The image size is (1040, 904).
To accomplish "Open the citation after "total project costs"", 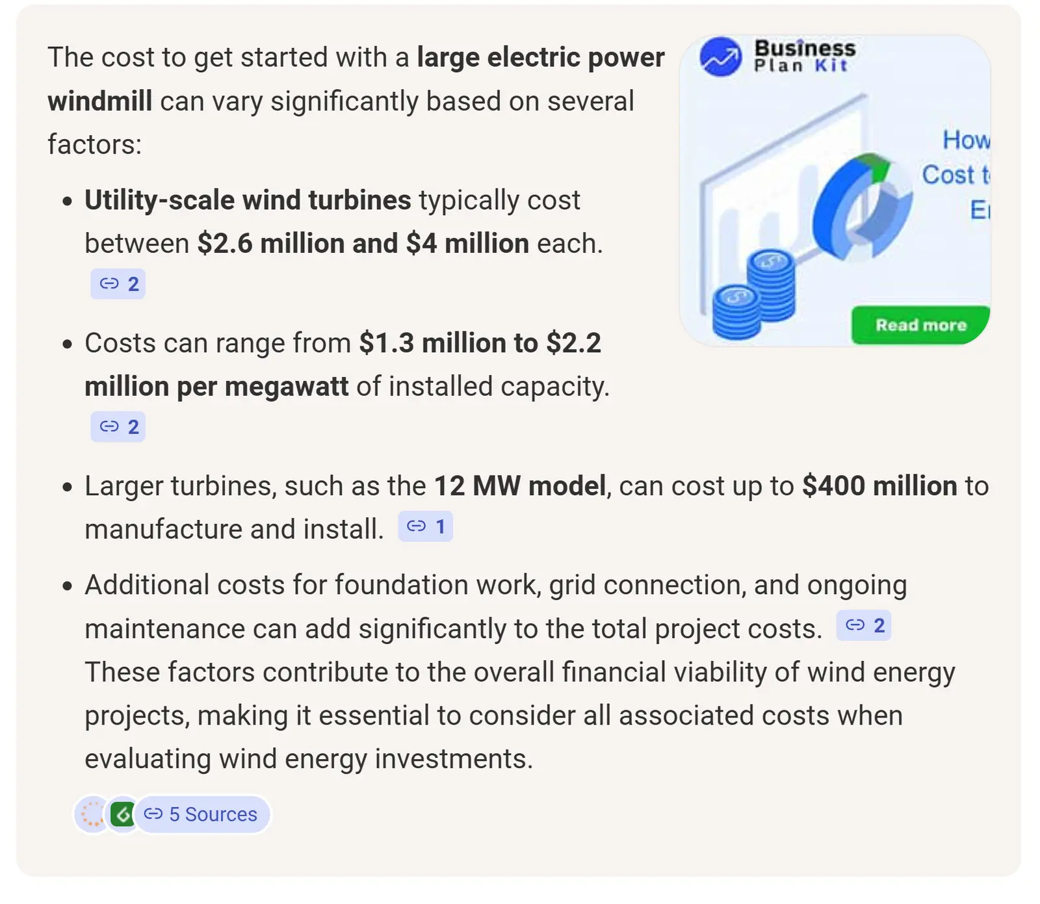I will pyautogui.click(x=863, y=625).
